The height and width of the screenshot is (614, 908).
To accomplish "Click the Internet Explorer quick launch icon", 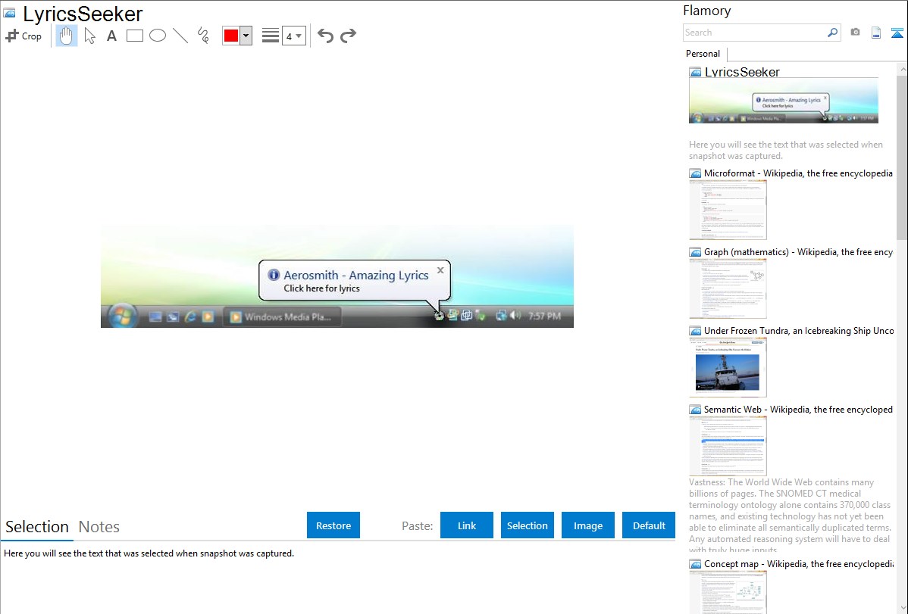I will (x=190, y=316).
